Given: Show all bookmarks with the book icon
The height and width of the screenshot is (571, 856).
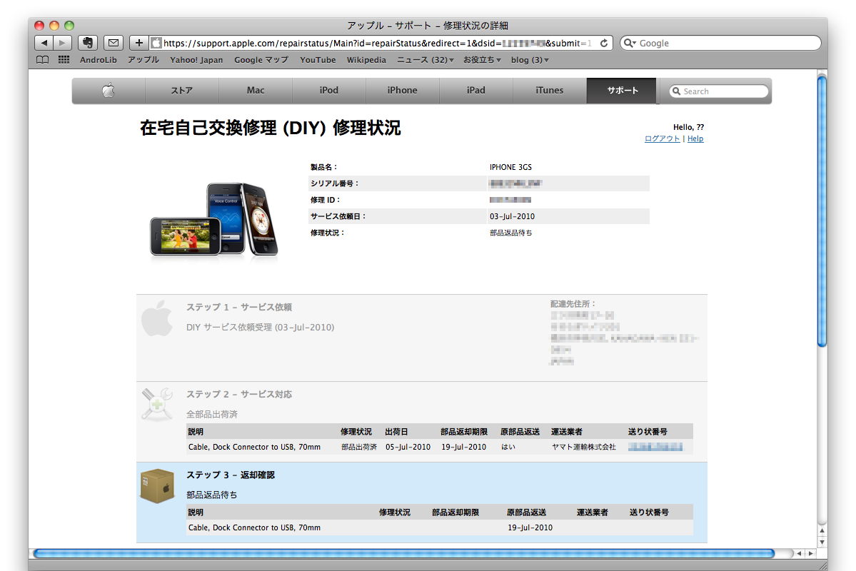Looking at the screenshot, I should click(42, 60).
